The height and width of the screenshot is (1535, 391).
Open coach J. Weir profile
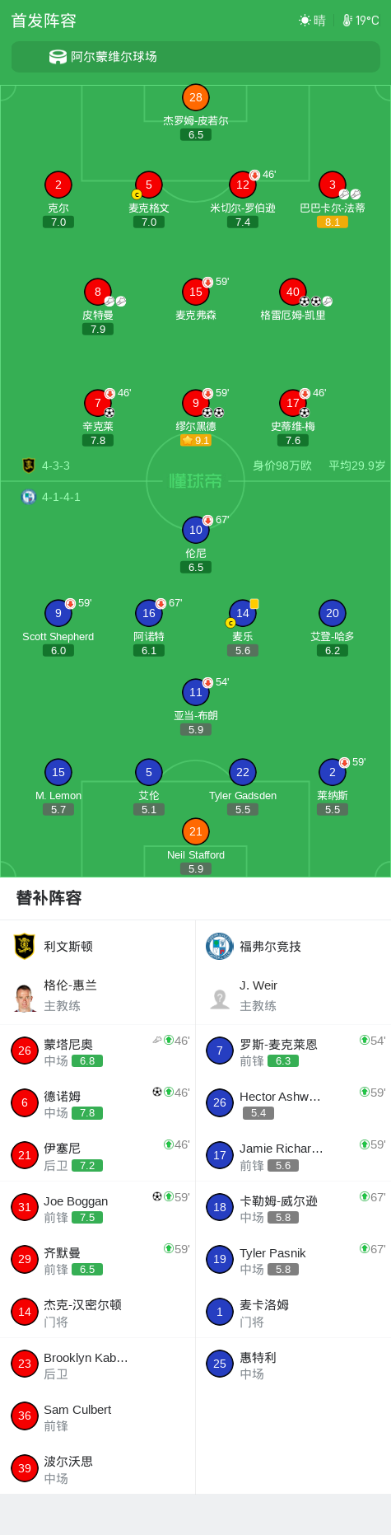293,995
